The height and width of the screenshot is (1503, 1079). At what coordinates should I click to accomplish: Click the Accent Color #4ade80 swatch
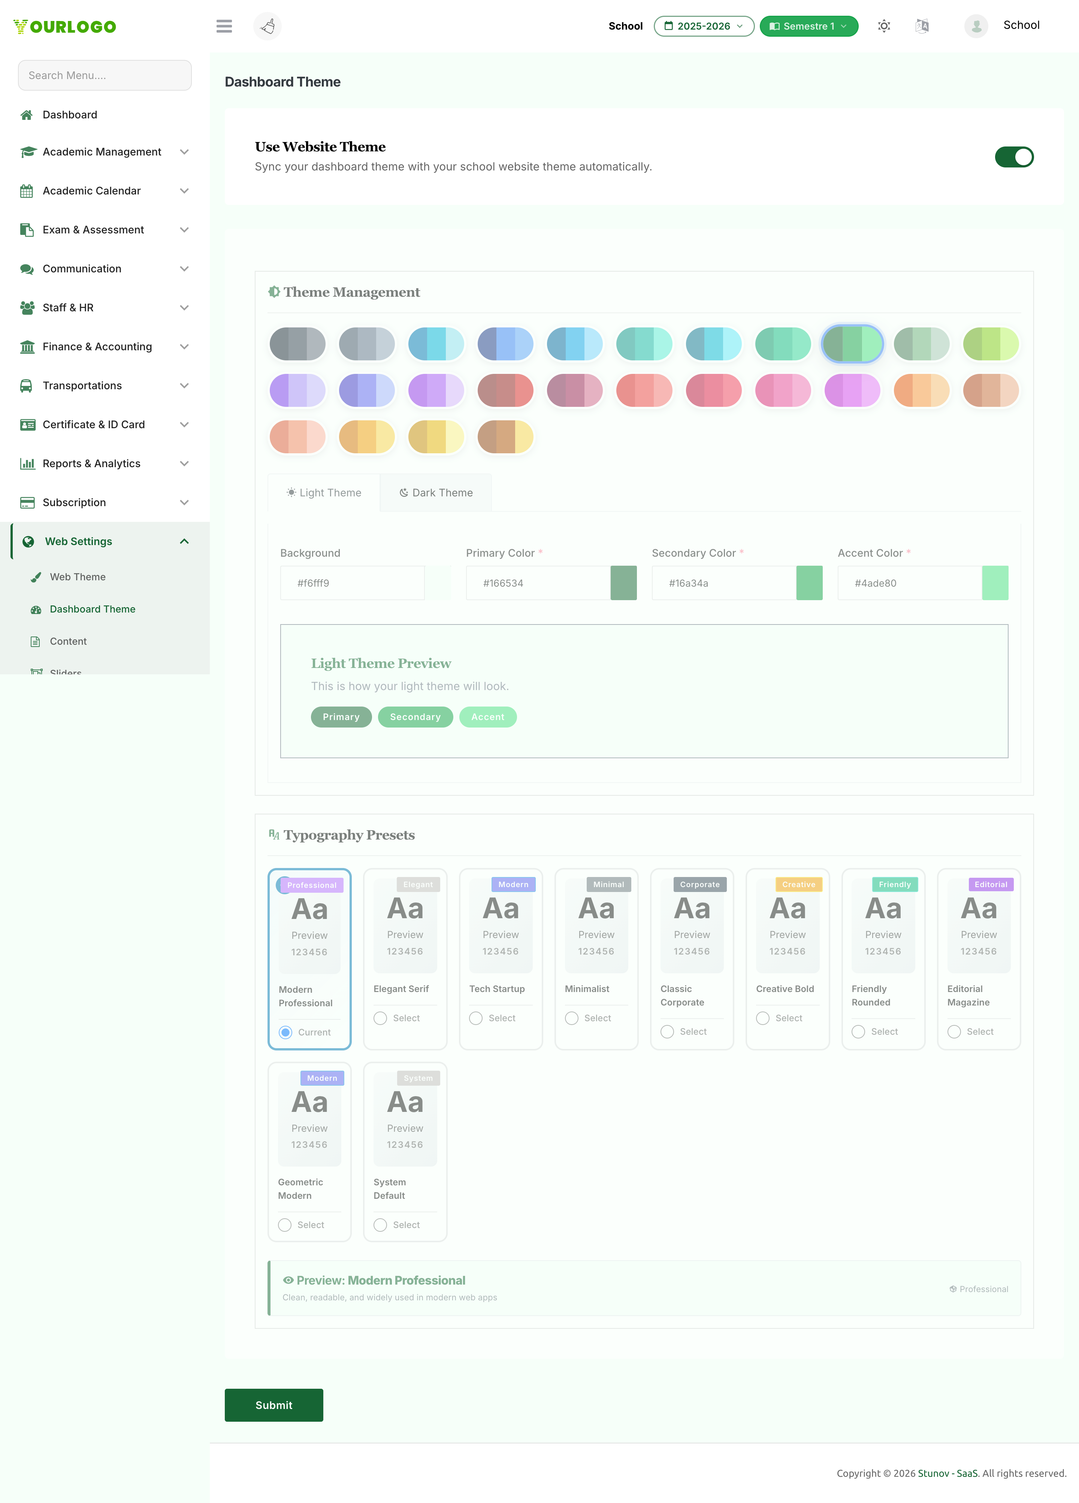point(995,583)
